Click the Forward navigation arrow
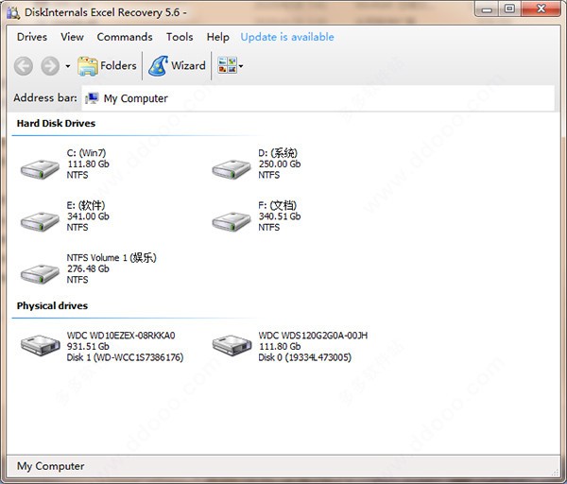567x484 pixels. pos(49,66)
